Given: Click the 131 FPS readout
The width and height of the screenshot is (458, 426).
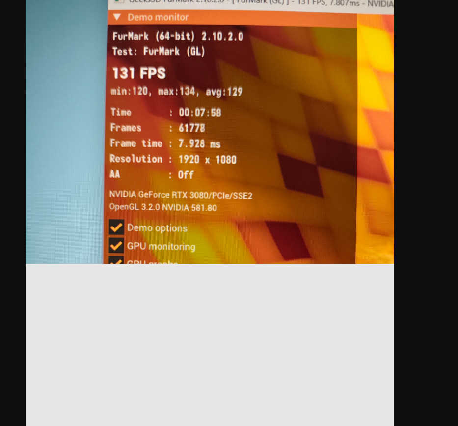Looking at the screenshot, I should tap(139, 73).
